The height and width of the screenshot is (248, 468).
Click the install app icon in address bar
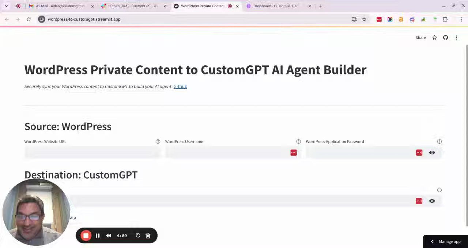click(x=354, y=19)
